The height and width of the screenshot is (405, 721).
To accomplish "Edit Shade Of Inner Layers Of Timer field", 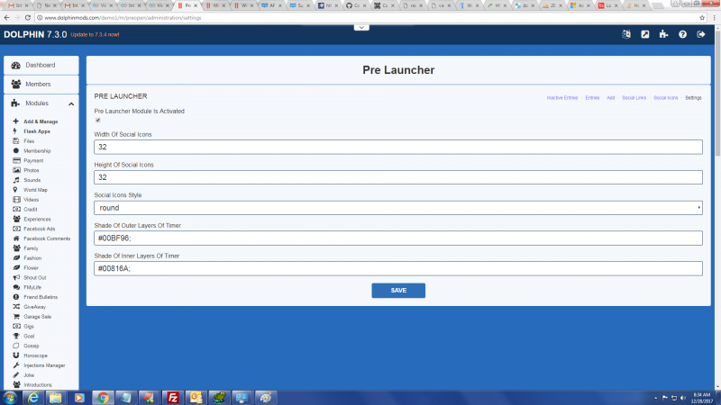I will click(398, 268).
